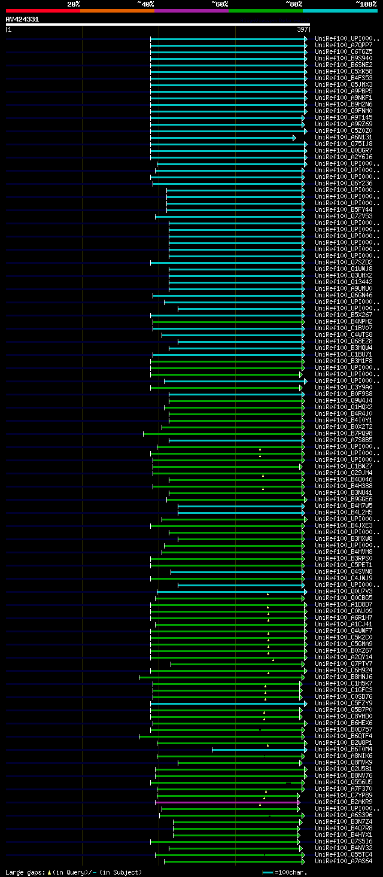Select the UniRef100_A2Y6I6 label
This screenshot has width=383, height=877.
click(344, 157)
